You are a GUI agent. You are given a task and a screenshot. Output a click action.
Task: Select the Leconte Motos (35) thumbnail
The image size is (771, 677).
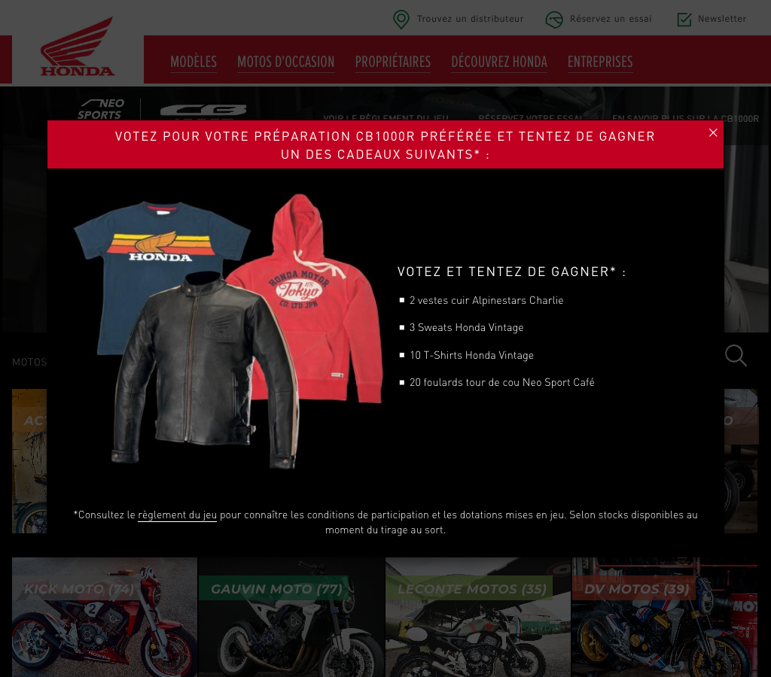point(478,617)
